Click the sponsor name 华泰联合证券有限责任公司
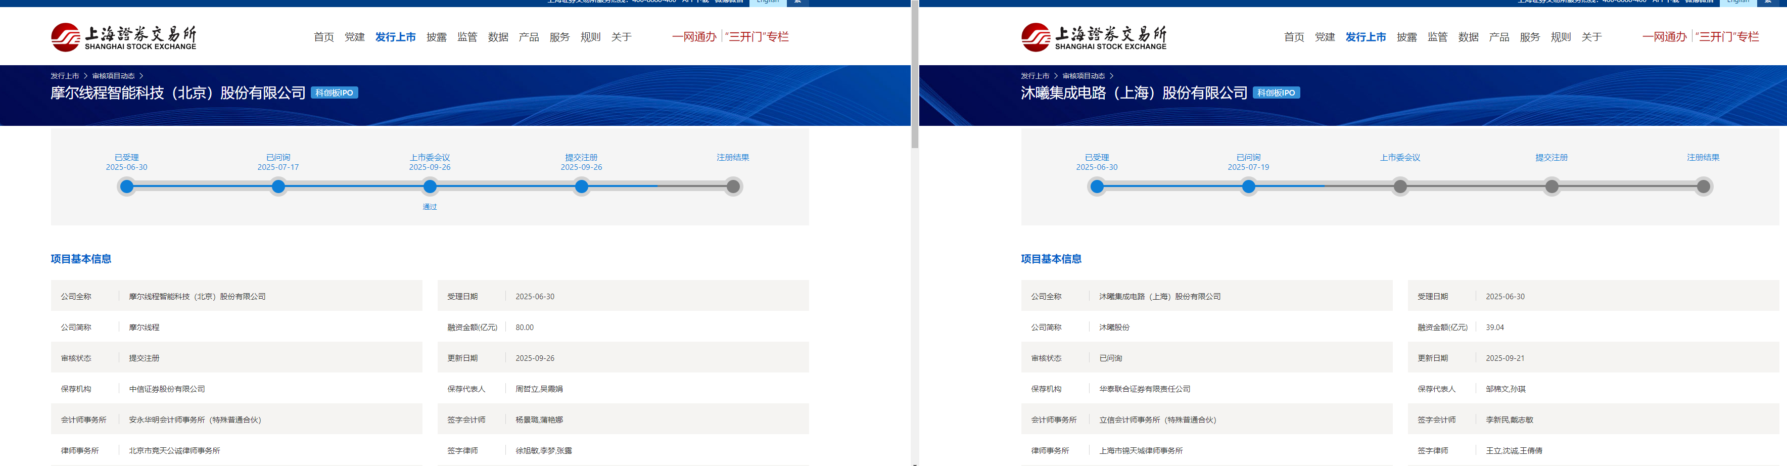The width and height of the screenshot is (1787, 466). coord(1145,389)
